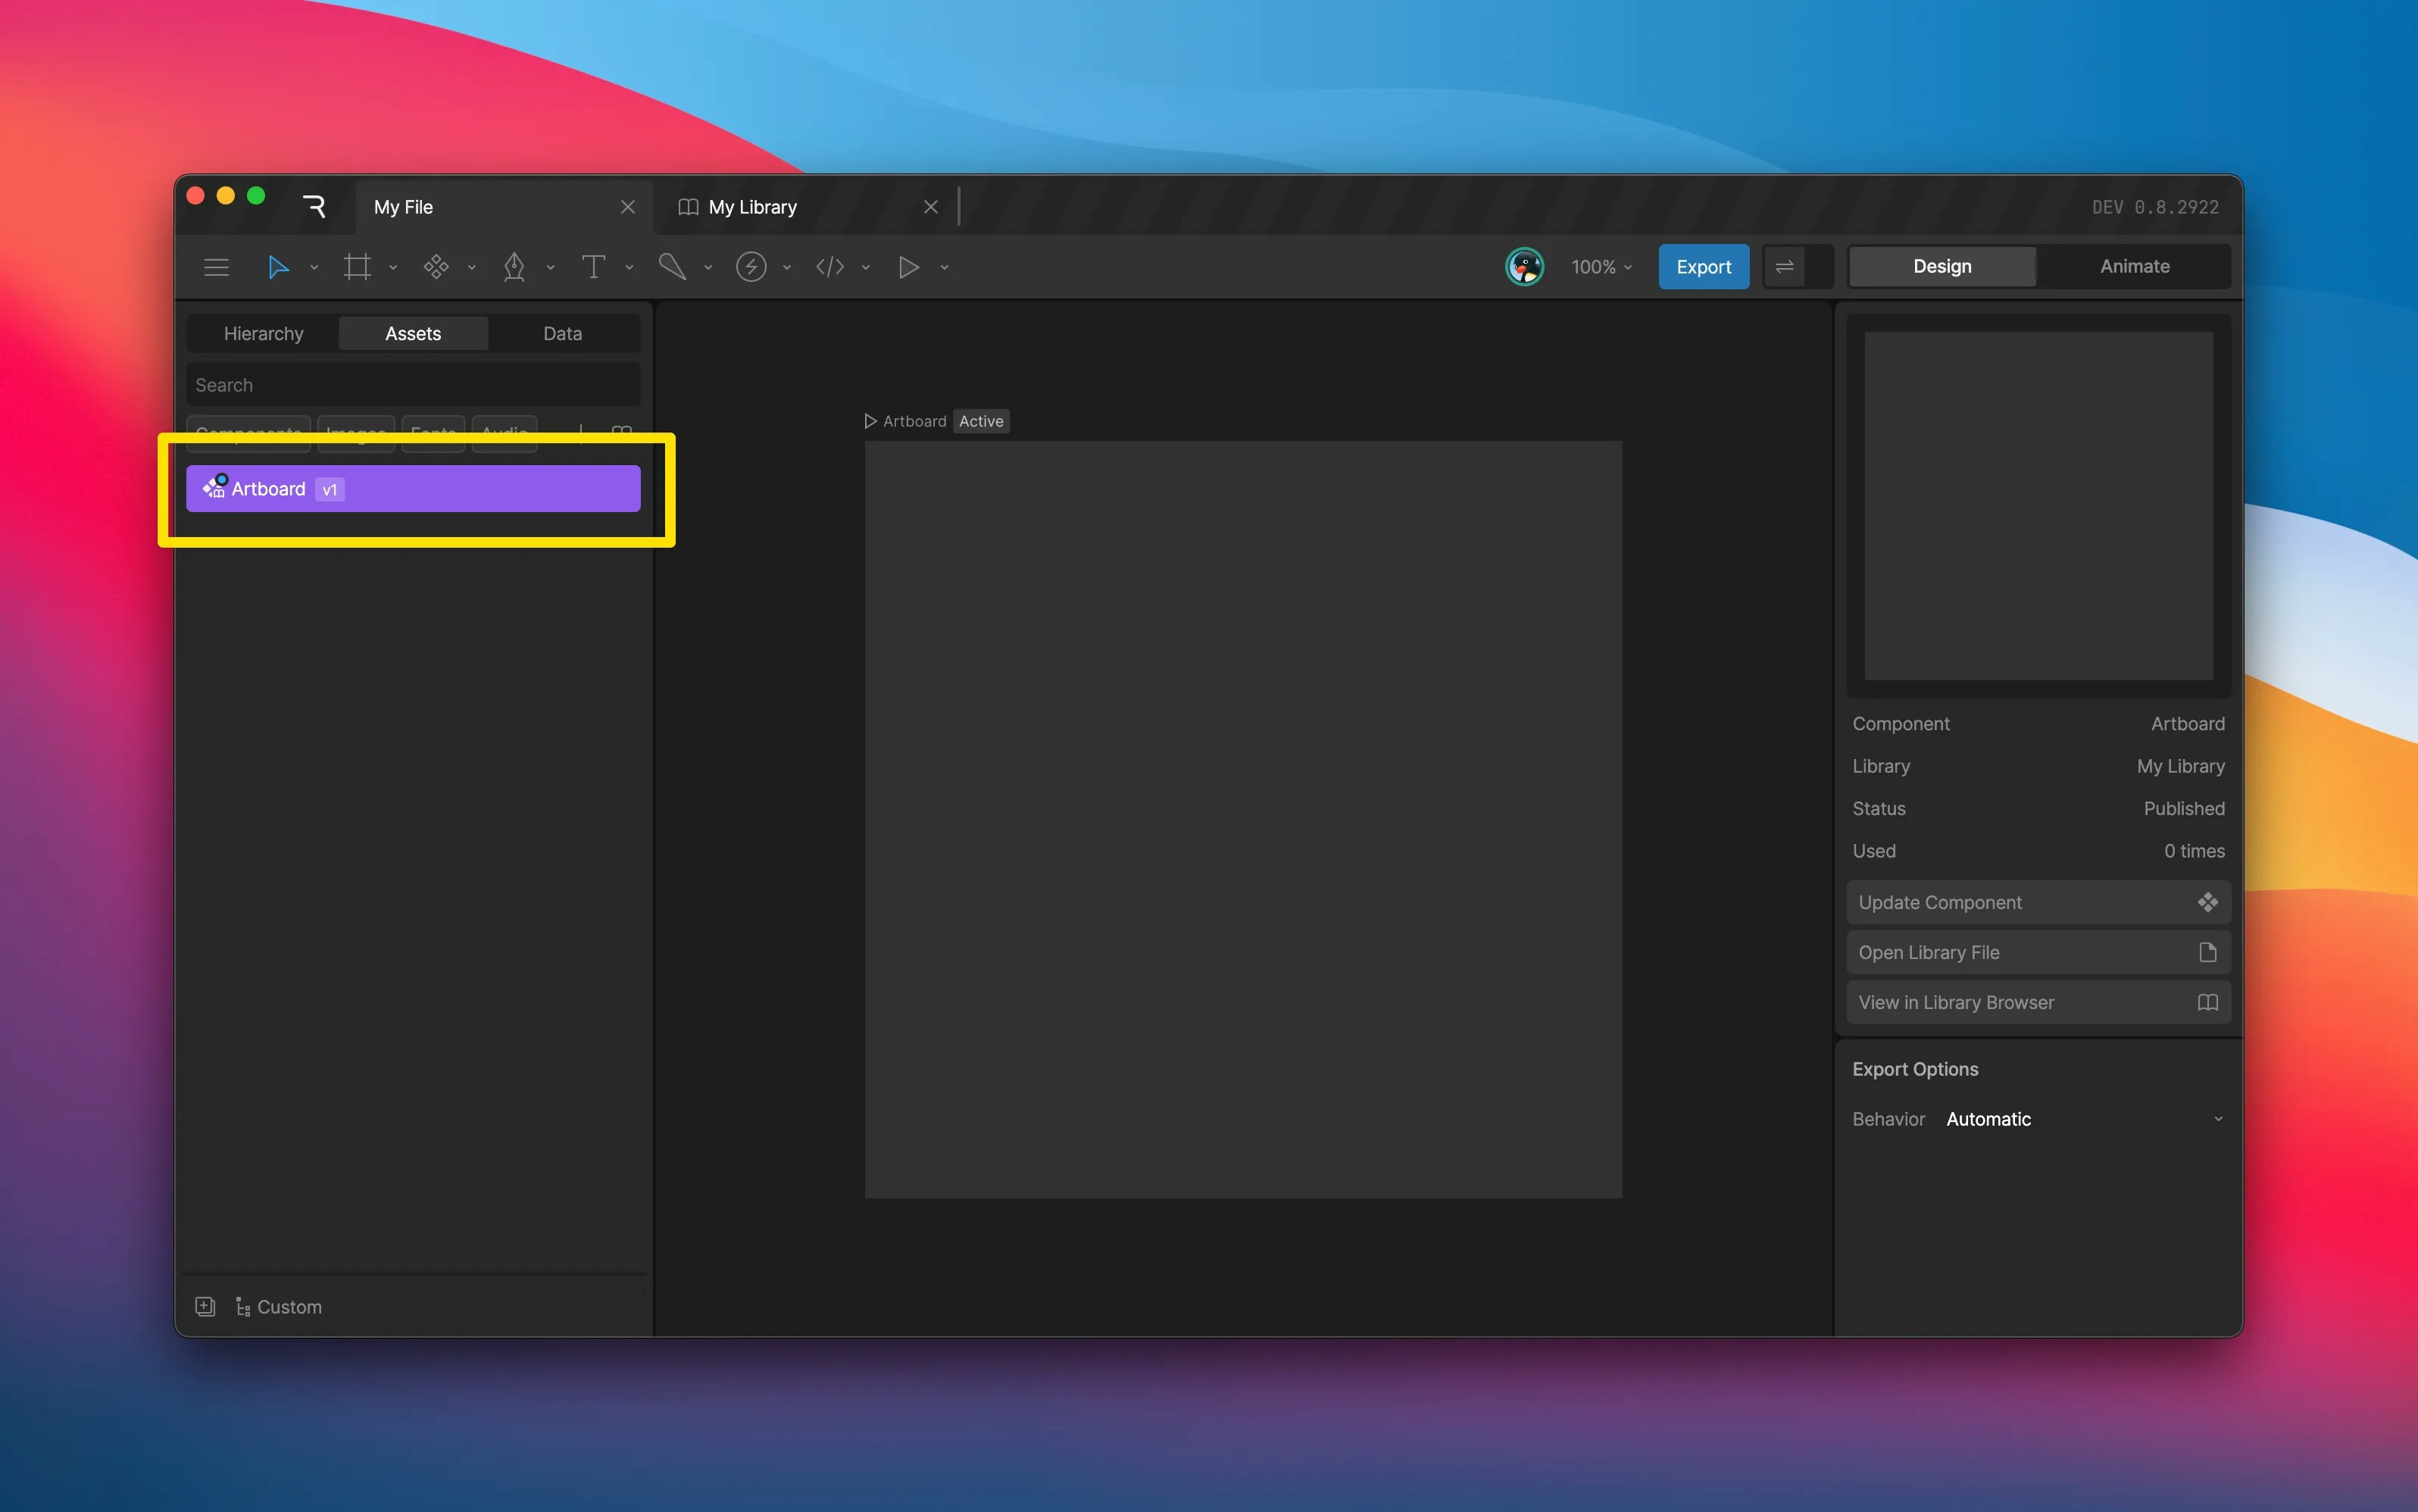Select the Bone tool

672,267
